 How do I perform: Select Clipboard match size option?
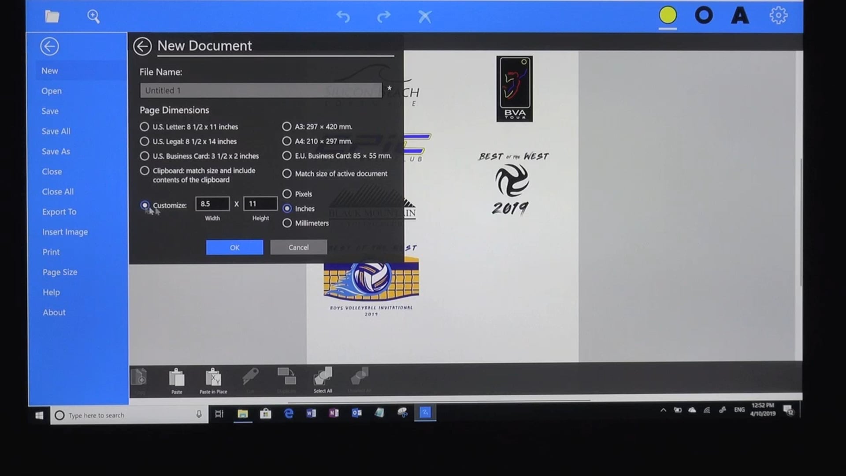[x=145, y=171]
